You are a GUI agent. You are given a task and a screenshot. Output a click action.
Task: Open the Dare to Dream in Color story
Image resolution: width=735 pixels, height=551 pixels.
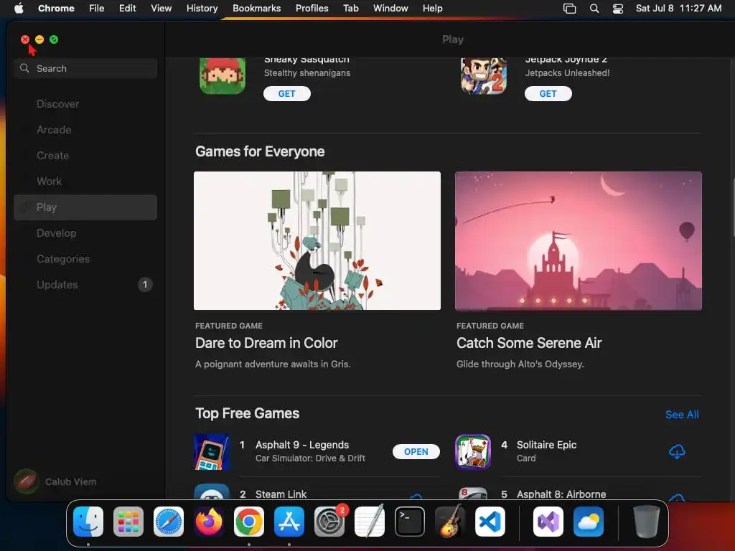click(x=266, y=343)
